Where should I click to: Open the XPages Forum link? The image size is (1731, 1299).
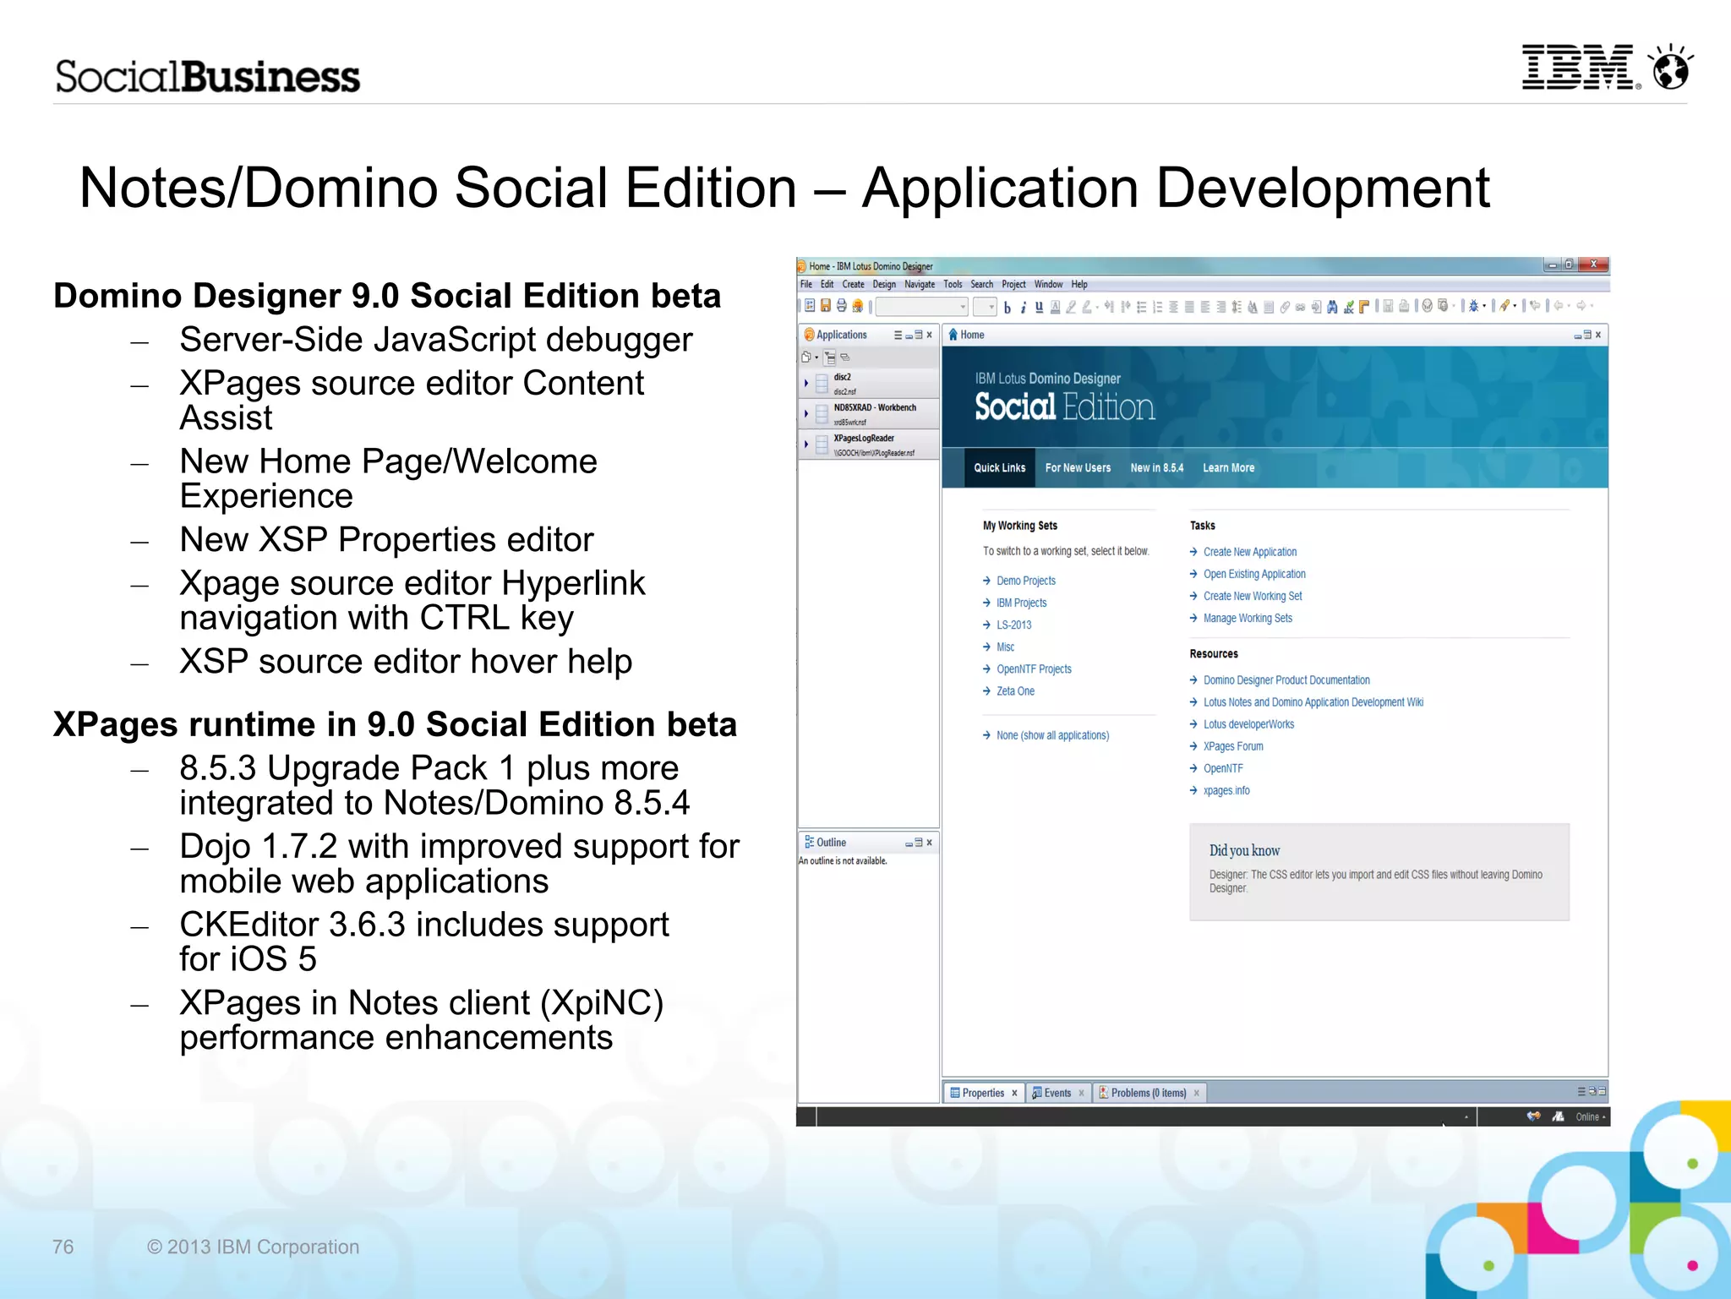coord(1233,746)
